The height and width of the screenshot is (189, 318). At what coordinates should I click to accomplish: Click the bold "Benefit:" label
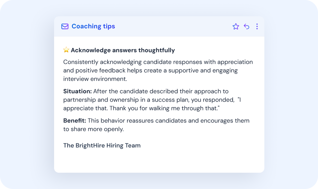(x=75, y=121)
